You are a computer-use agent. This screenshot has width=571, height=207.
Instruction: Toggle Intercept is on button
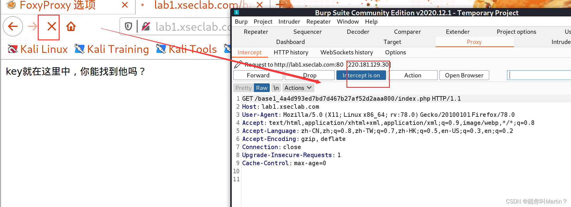pos(361,75)
